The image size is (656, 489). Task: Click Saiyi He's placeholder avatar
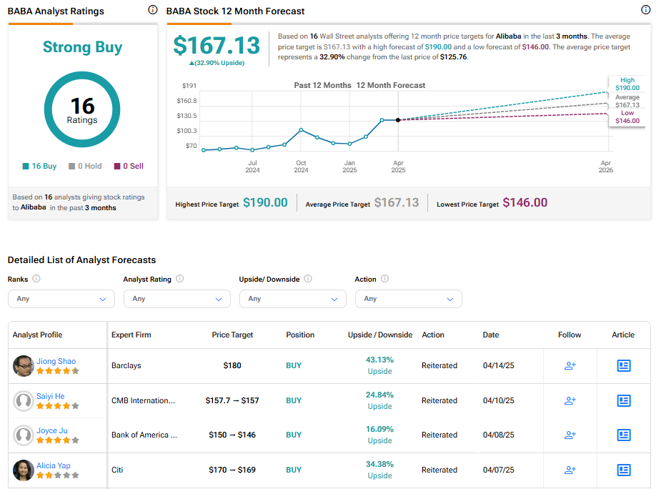coord(24,401)
